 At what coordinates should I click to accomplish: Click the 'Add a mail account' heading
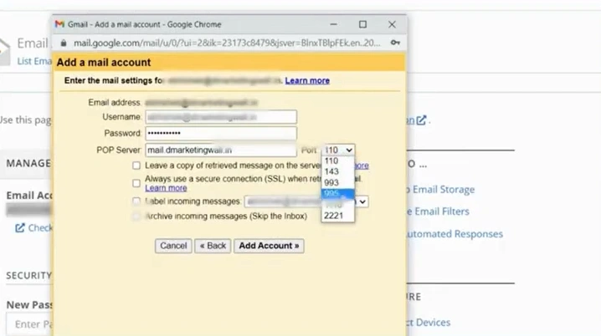point(104,63)
